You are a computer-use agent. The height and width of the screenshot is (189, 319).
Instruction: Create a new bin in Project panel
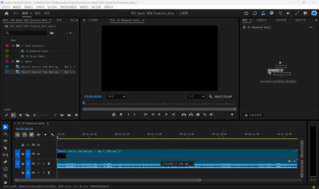[69, 115]
